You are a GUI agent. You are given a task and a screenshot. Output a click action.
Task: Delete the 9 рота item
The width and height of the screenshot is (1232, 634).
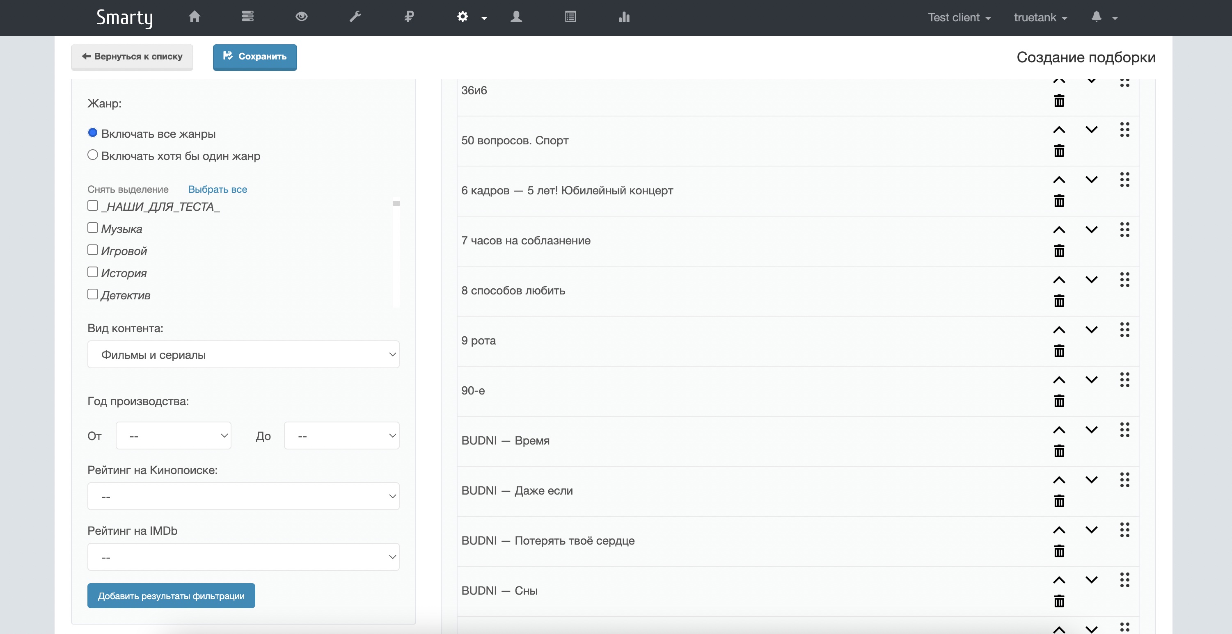pyautogui.click(x=1059, y=351)
